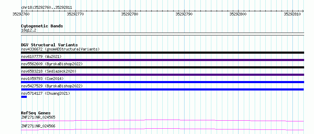The height and width of the screenshot is (134, 314).
Task: Open variant nsv5427529 (ByrskaBishop2022) label
Action: point(52,86)
